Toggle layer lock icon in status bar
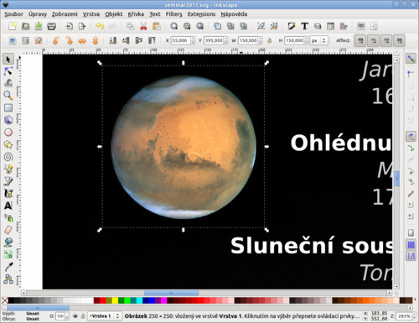The width and height of the screenshot is (419, 323). pos(83,316)
